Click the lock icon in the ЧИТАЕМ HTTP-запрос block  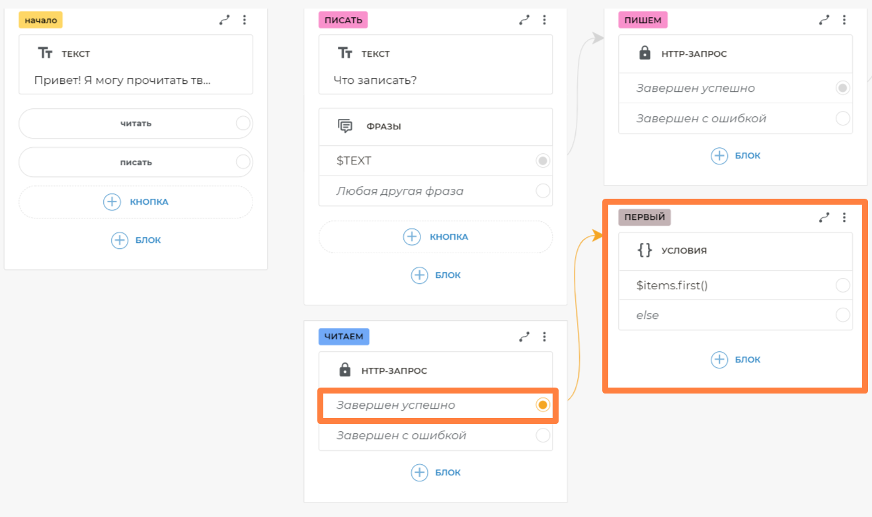pyautogui.click(x=344, y=370)
